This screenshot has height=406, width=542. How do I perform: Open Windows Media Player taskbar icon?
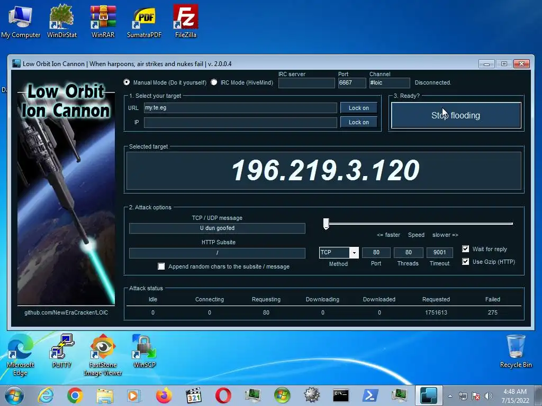tap(134, 395)
